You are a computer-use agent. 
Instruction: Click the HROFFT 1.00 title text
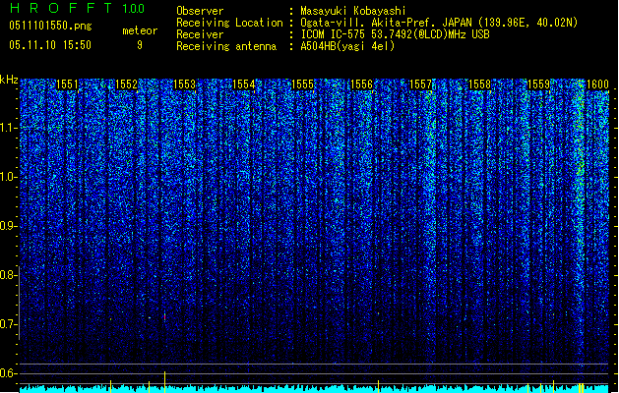(x=78, y=8)
